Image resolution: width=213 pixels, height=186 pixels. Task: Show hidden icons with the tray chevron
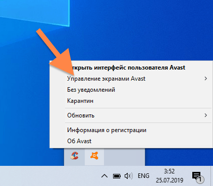pos(104,176)
